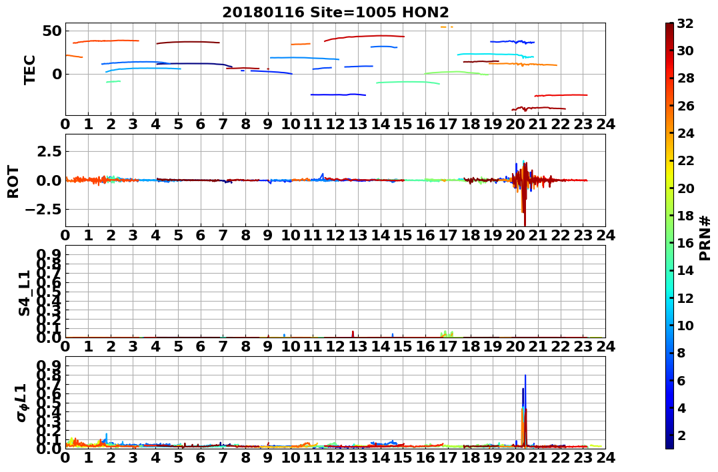Click the PRN# colorbar label
This screenshot has width=718, height=472.
click(705, 238)
